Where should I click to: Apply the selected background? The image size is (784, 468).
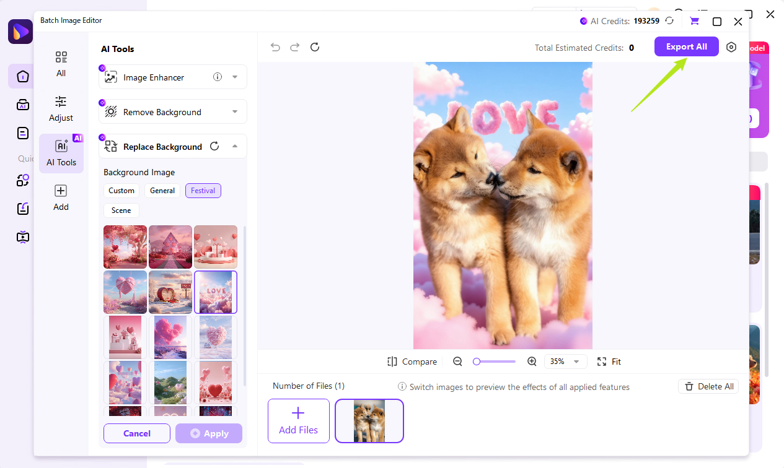tap(209, 433)
